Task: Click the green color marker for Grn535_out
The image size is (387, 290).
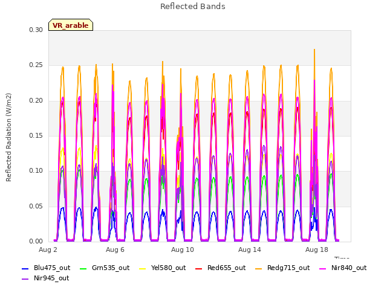Action: (x=83, y=268)
